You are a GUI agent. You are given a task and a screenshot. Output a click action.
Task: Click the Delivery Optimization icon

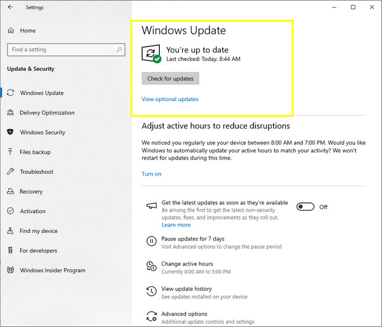(10, 113)
